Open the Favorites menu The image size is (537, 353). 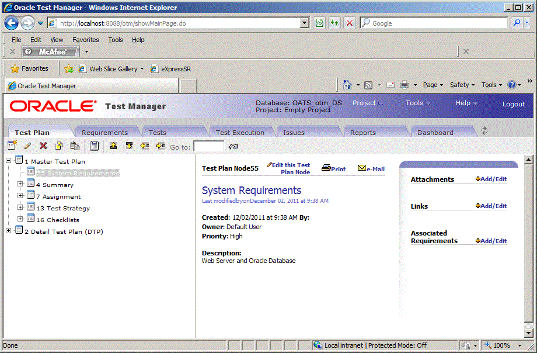point(86,40)
